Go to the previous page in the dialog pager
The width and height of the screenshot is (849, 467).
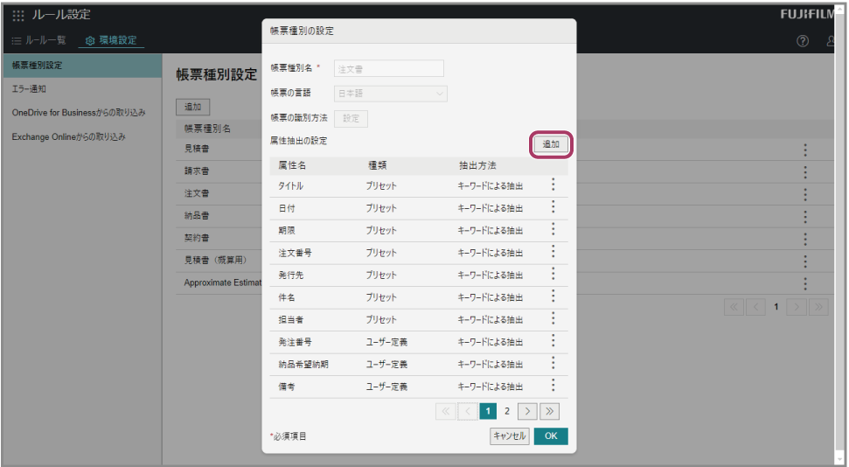467,411
